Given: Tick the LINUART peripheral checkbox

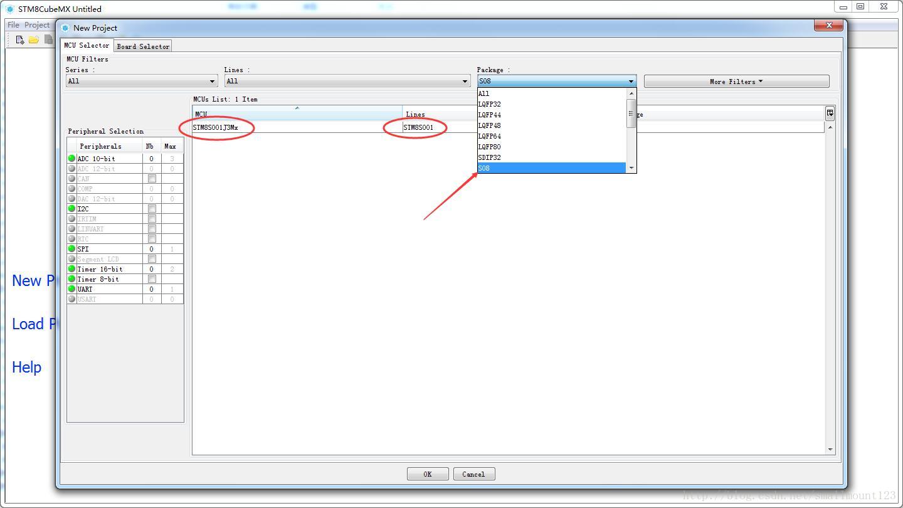Looking at the screenshot, I should tap(152, 229).
